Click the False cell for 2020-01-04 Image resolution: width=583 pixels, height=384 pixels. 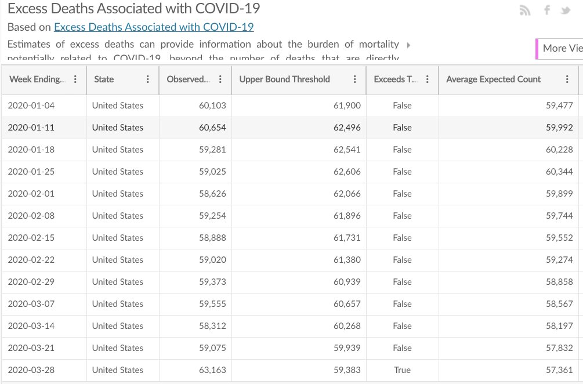tap(403, 106)
